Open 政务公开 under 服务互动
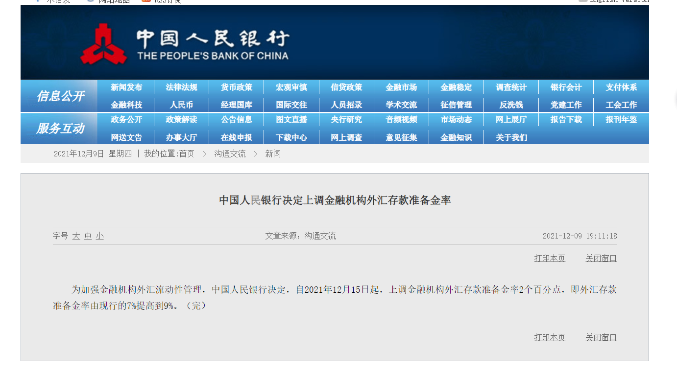The image size is (677, 370). coord(126,120)
